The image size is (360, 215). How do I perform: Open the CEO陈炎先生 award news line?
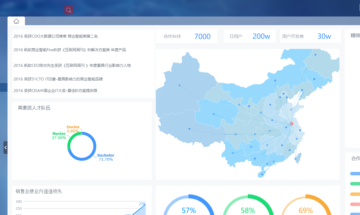72,65
